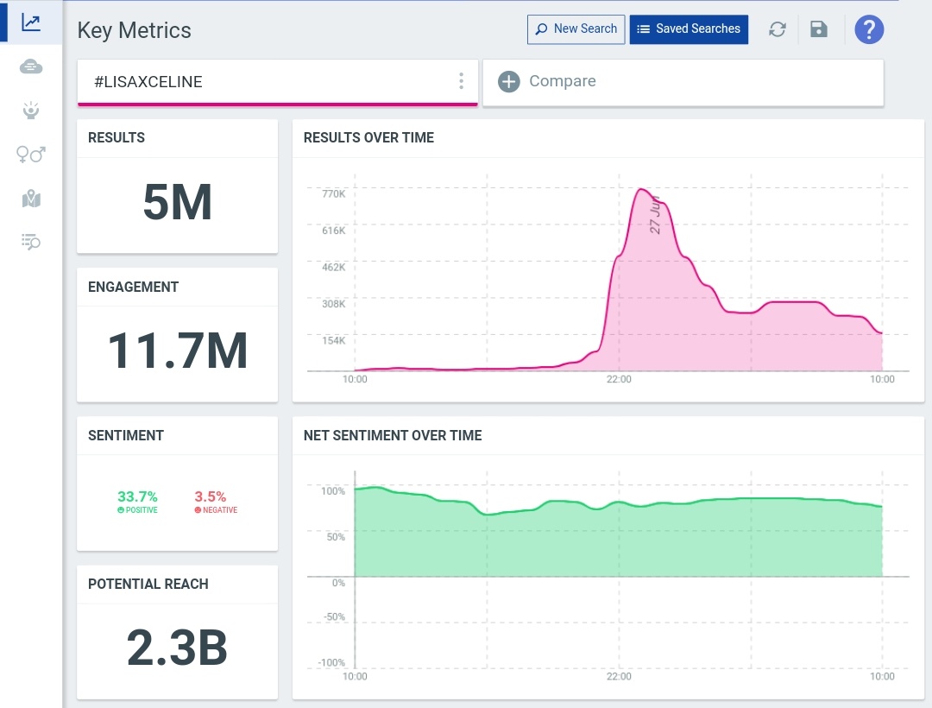The height and width of the screenshot is (708, 932).
Task: Open the map location sidebar icon
Action: click(x=31, y=199)
